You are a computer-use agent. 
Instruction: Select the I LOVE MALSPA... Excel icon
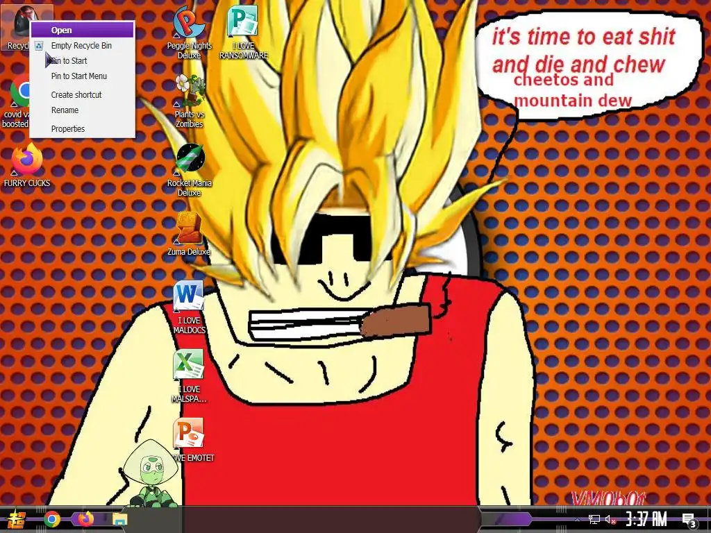coord(189,375)
